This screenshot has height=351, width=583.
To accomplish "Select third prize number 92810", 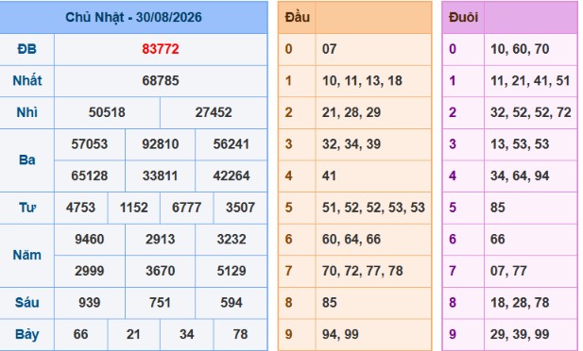I will pos(161,144).
